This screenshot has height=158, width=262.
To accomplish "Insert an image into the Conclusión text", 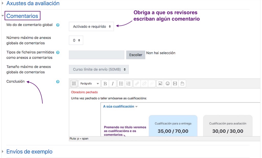I will coord(160,84).
